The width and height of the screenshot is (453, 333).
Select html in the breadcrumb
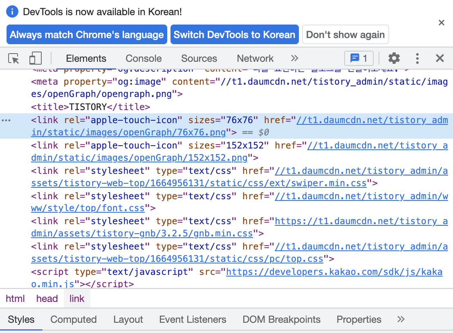click(x=15, y=299)
